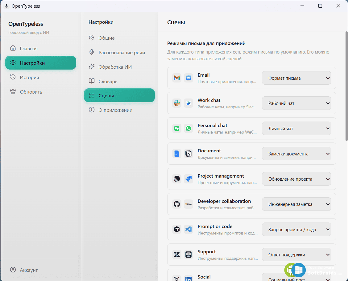Minimize the OpenTypeless window
Viewport: 348px width, 281px height.
click(x=302, y=6)
